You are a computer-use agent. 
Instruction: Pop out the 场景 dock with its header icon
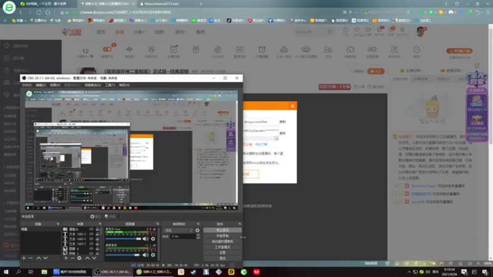(x=58, y=224)
